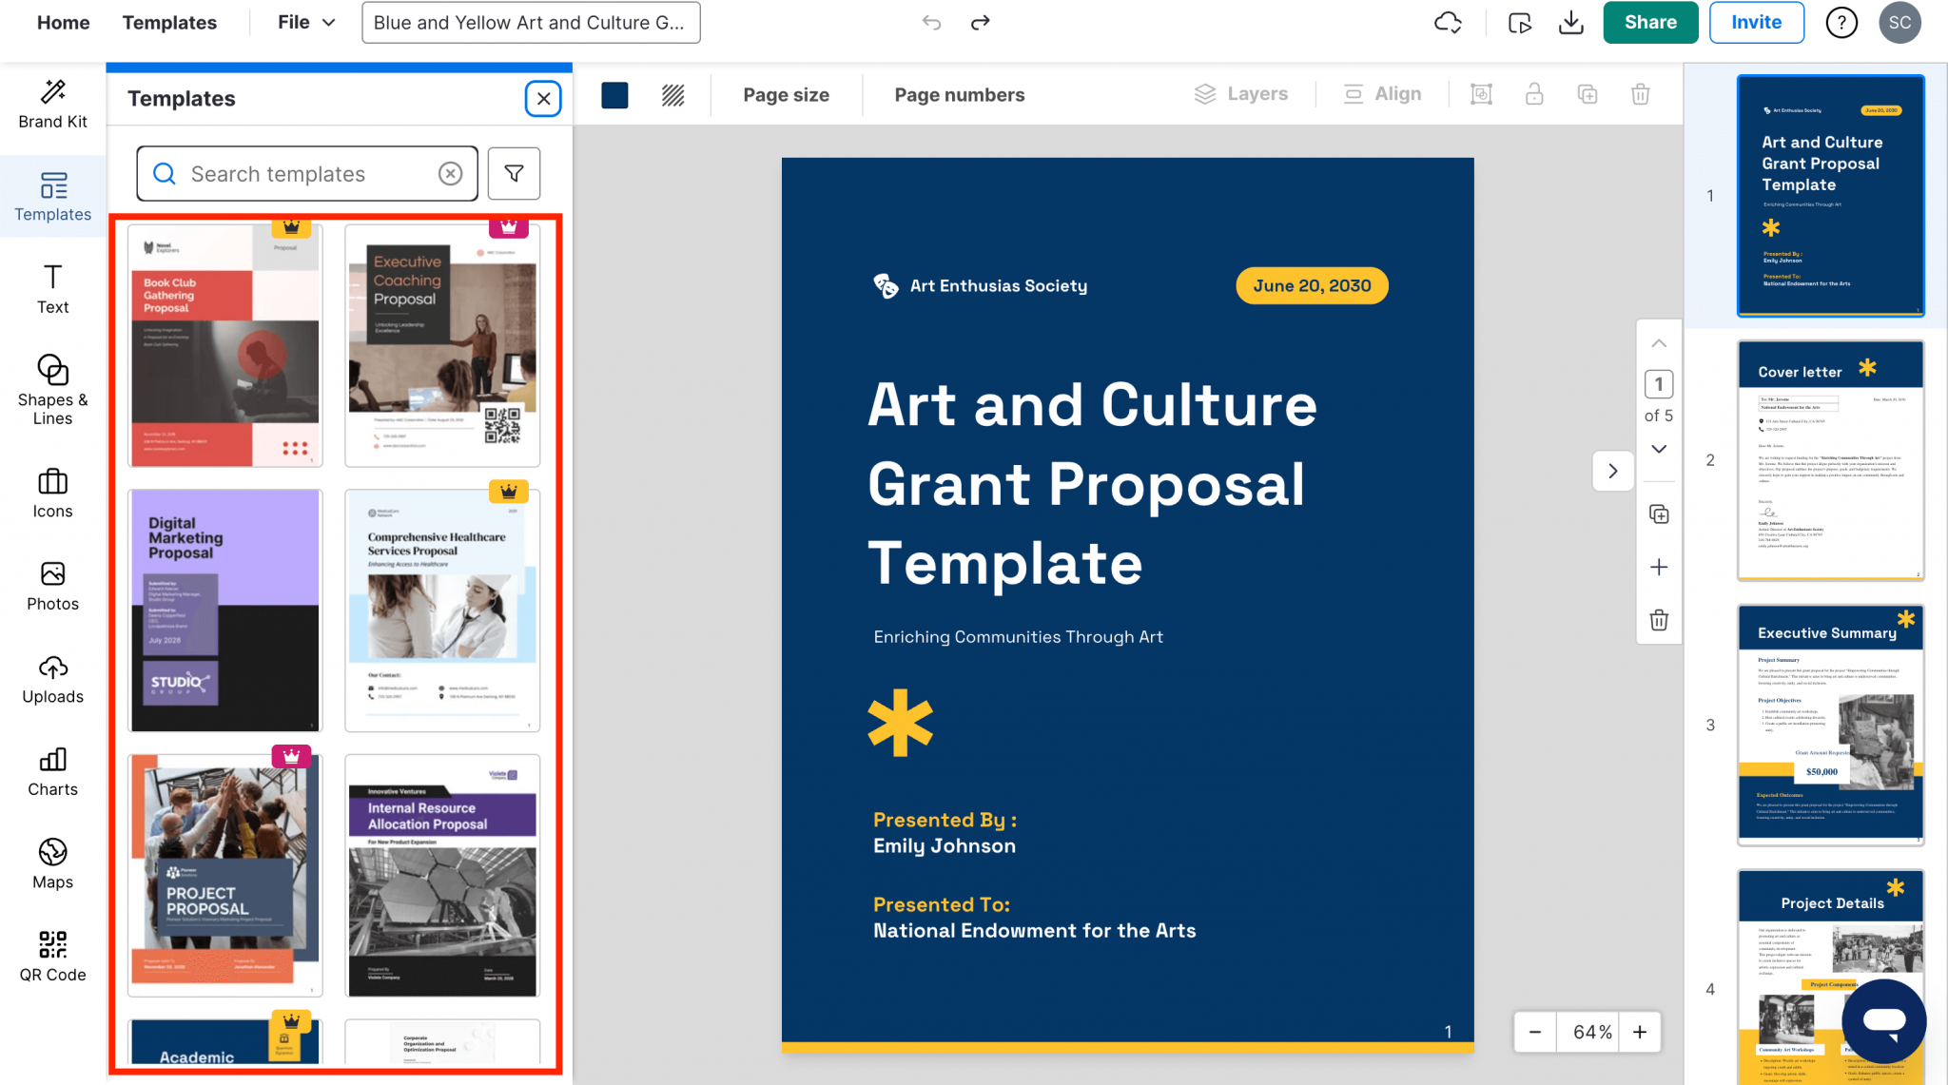
Task: Download the design
Action: pos(1570,22)
